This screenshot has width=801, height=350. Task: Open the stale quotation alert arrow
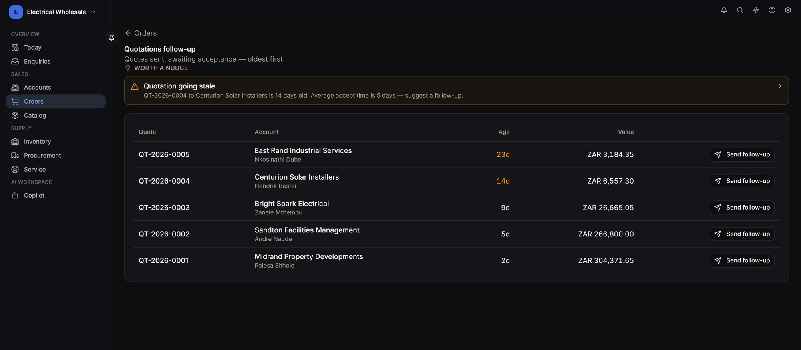pos(779,86)
